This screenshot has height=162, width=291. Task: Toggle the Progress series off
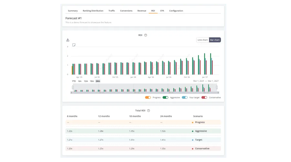tap(148, 97)
